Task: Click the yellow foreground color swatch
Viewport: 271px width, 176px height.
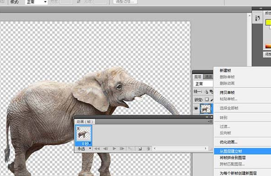Action: (x=268, y=22)
